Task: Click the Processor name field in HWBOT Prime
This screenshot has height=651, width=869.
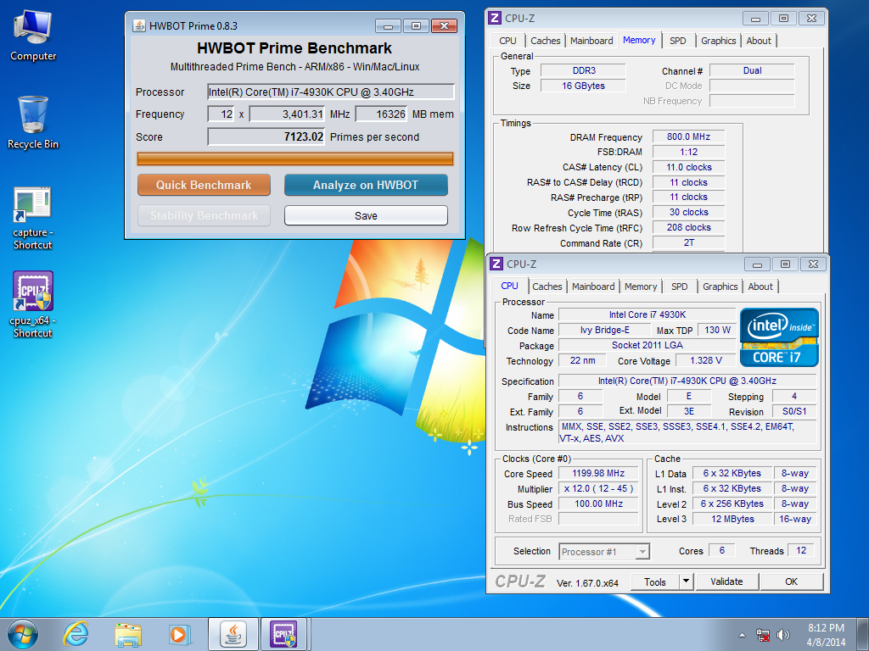Action: (331, 92)
